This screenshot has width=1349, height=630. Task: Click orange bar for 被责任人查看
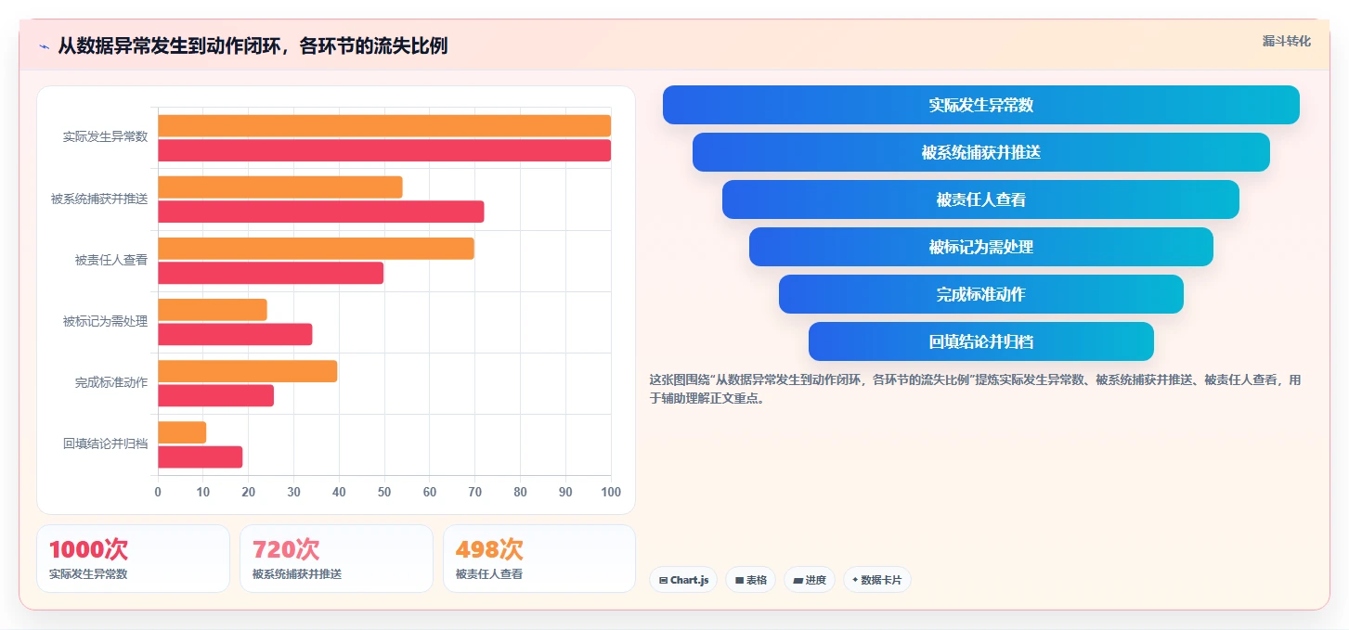[x=316, y=249]
